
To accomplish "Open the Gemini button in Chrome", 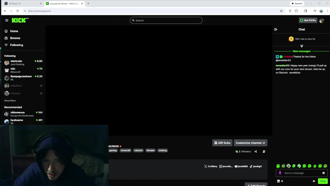I will point(296,4).
